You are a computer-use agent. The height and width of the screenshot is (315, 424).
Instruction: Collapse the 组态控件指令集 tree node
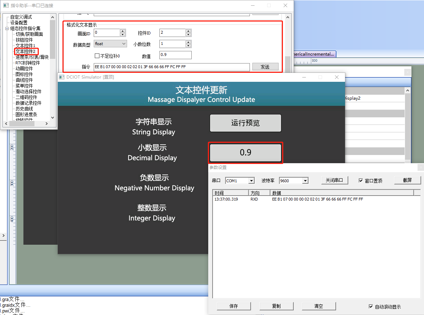(x=7, y=28)
